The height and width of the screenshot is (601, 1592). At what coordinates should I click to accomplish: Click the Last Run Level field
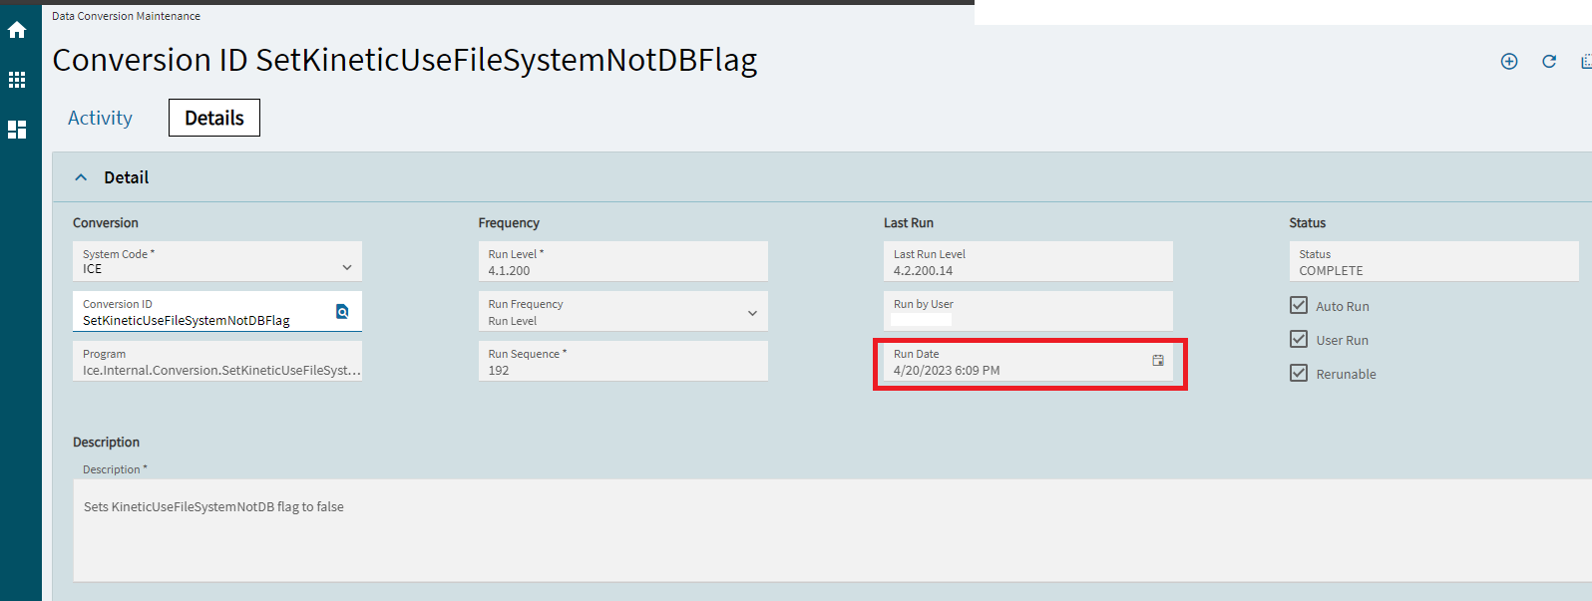coord(1028,261)
